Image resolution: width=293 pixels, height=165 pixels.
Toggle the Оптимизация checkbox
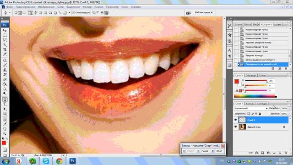(74, 13)
